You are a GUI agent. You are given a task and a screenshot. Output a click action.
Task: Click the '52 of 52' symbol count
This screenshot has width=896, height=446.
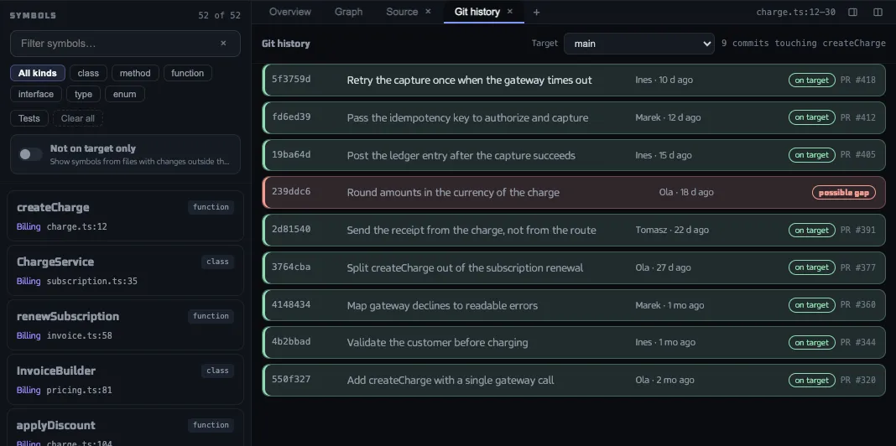[220, 15]
